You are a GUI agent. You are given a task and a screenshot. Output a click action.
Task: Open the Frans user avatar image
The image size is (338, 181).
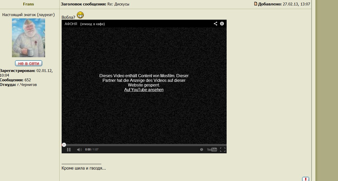click(28, 38)
